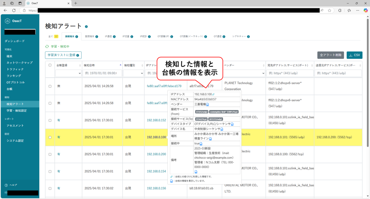Image resolution: width=370 pixels, height=199 pixels.
Task: Click the refresh icon beside 学習・検知中
Action: tap(47, 47)
